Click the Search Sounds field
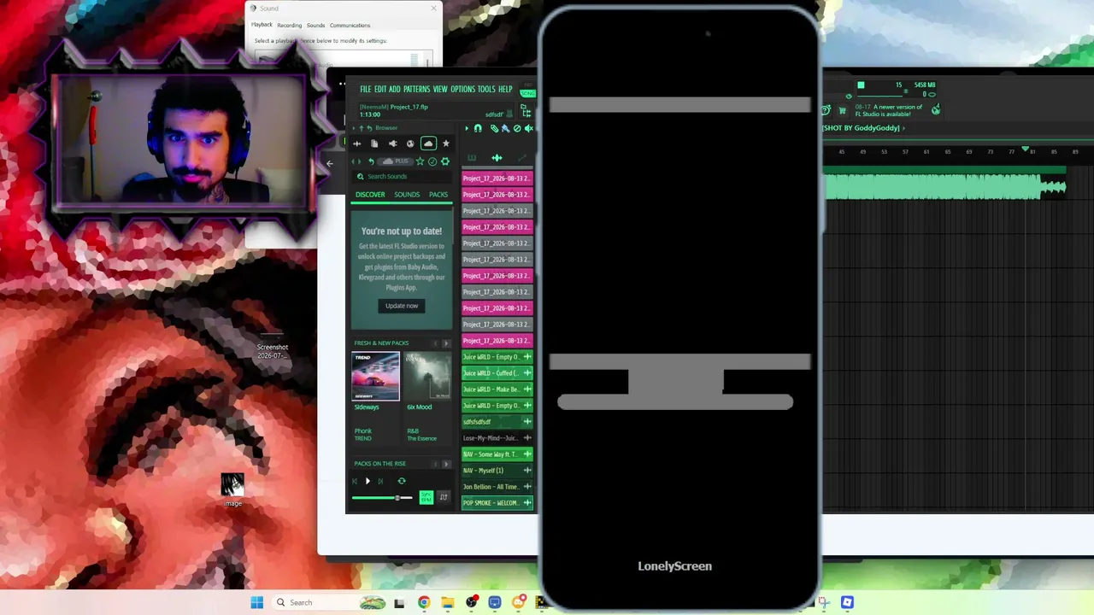Screen dimensions: 1094x615 pyautogui.click(x=402, y=177)
